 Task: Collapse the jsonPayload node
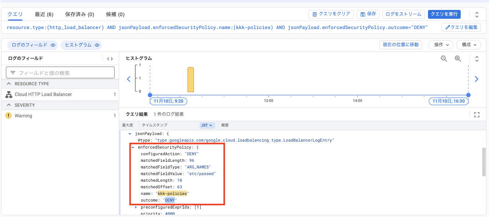[x=130, y=134]
